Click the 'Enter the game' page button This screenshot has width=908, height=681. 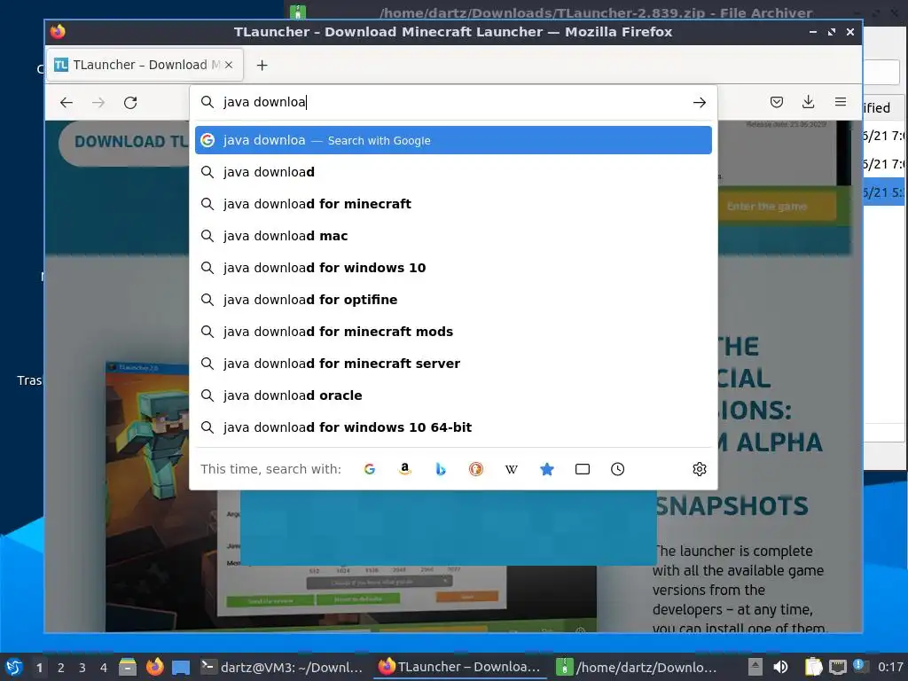point(775,206)
